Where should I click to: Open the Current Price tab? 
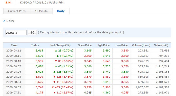tap(17, 11)
